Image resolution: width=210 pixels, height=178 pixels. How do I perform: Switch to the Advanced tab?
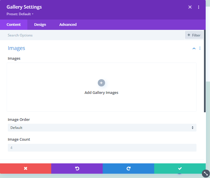coord(68,25)
